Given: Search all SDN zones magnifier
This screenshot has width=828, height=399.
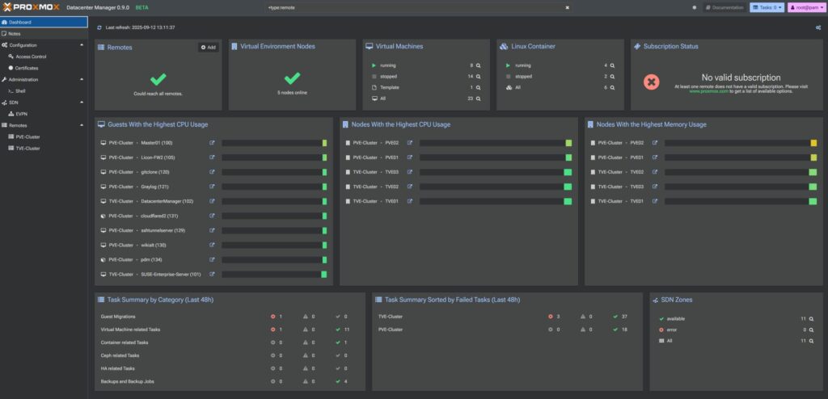Looking at the screenshot, I should (811, 341).
